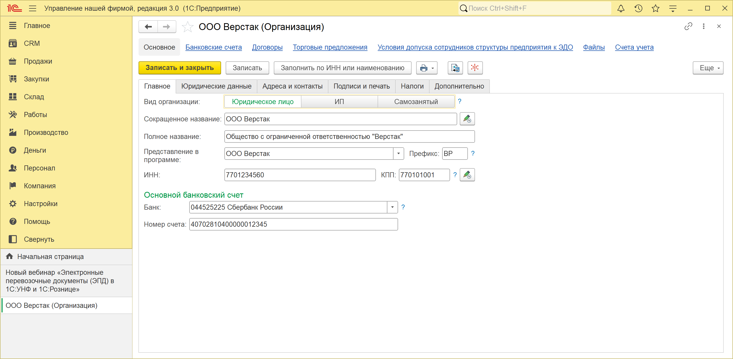Screen dimensions: 733x359
Task: Open Файлы link
Action: 594,47
